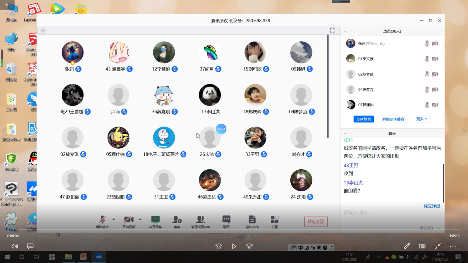Image resolution: width=468 pixels, height=263 pixels.
Task: Toggle the microphone for 01安文波
Action: 427,59
